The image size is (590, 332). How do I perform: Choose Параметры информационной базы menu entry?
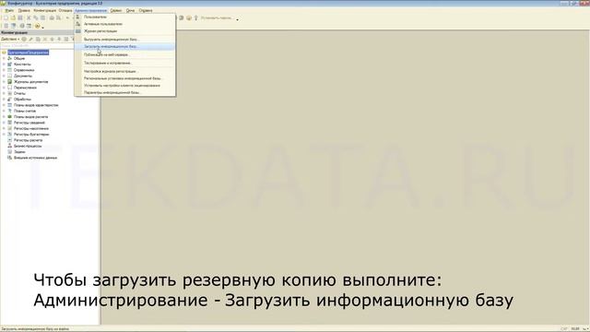coord(124,92)
